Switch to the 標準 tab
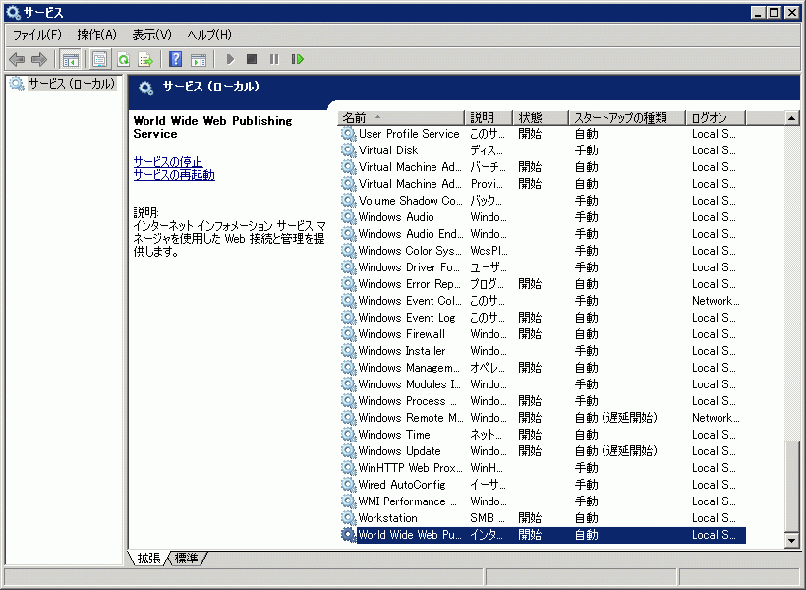Screen dimensions: 806x590 coord(186,559)
